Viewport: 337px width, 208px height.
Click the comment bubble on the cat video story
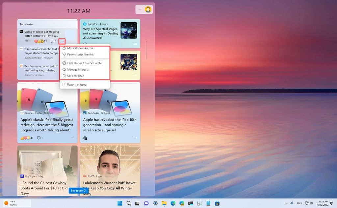(x=53, y=41)
